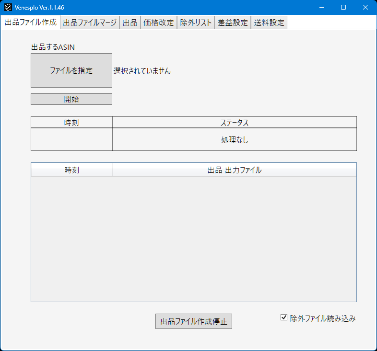
Task: Click the 時刻 column header in output list
Action: [x=71, y=170]
